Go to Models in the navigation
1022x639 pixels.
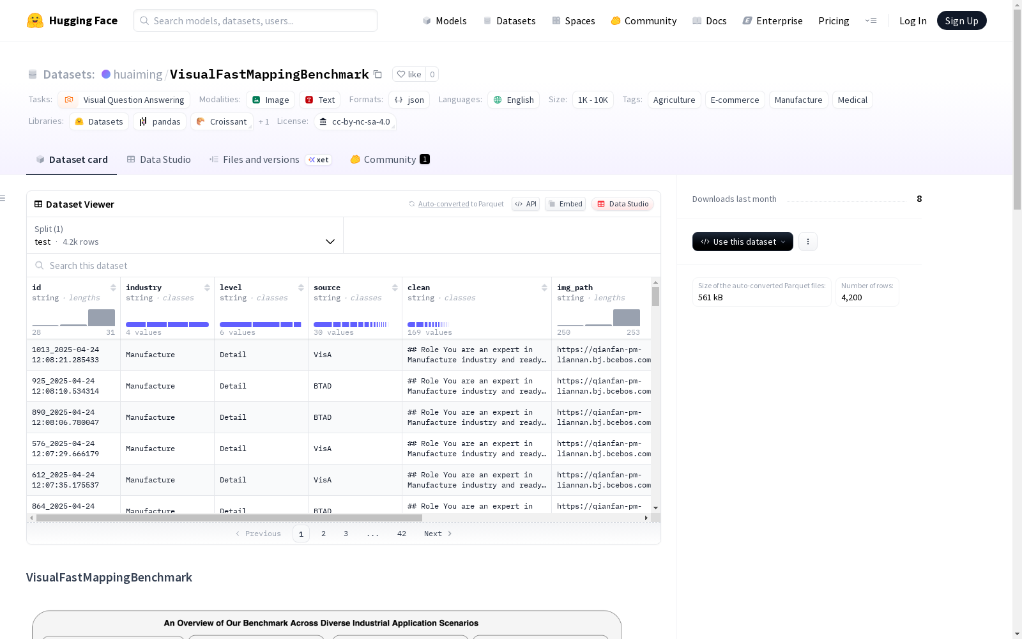(445, 20)
